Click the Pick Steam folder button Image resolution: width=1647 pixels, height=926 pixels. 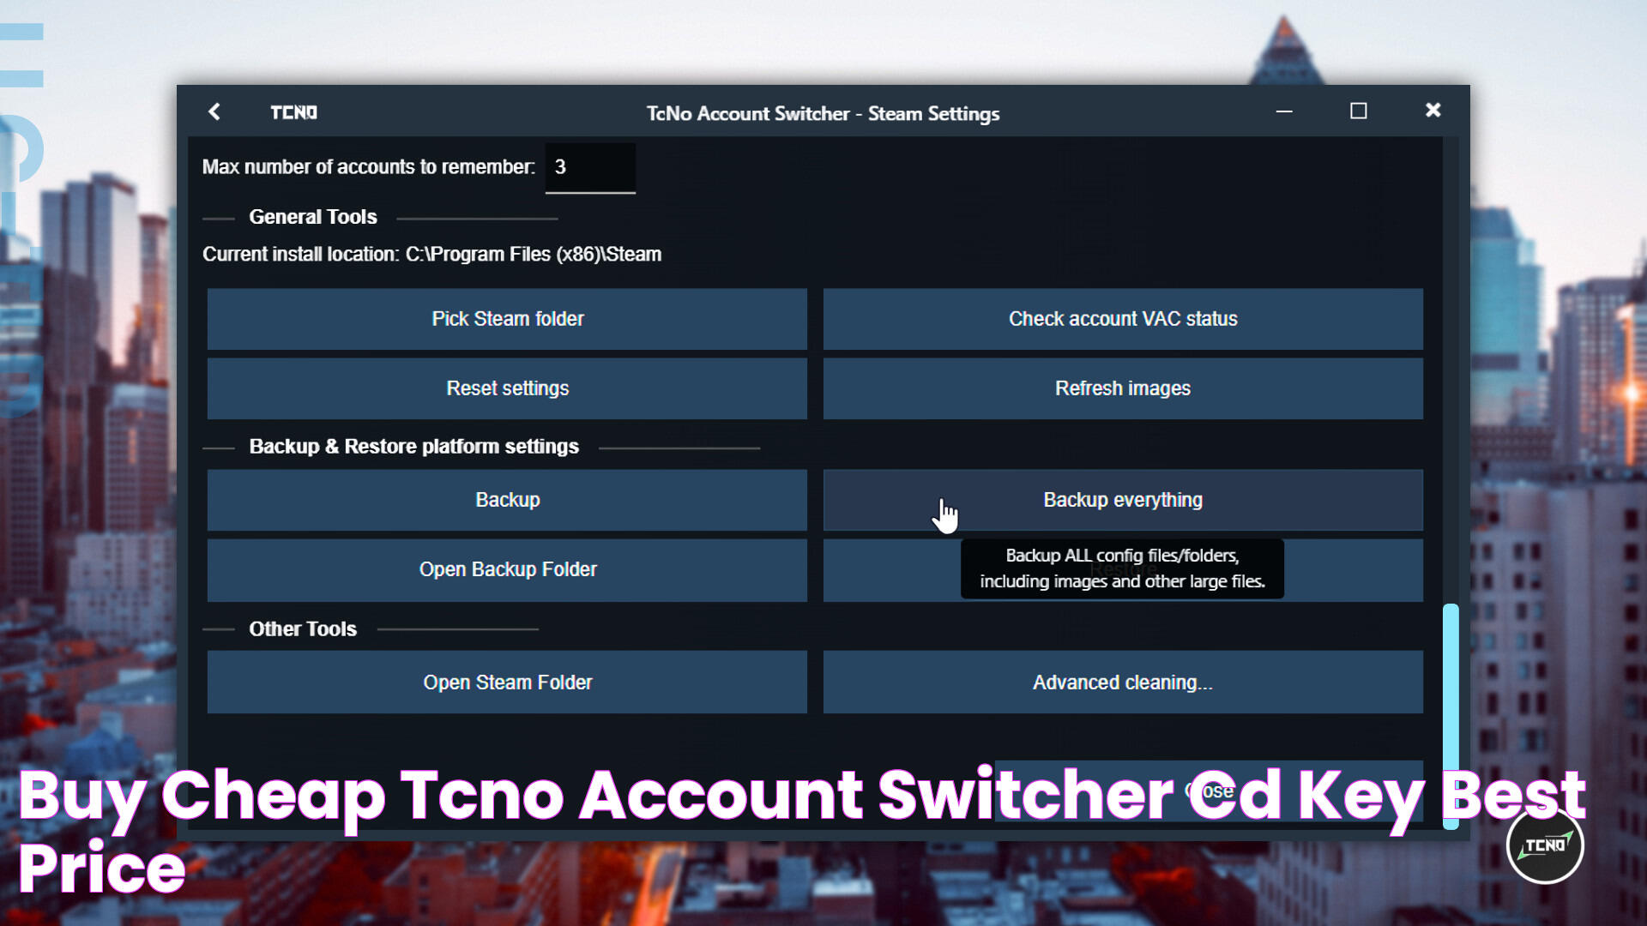[x=507, y=318]
